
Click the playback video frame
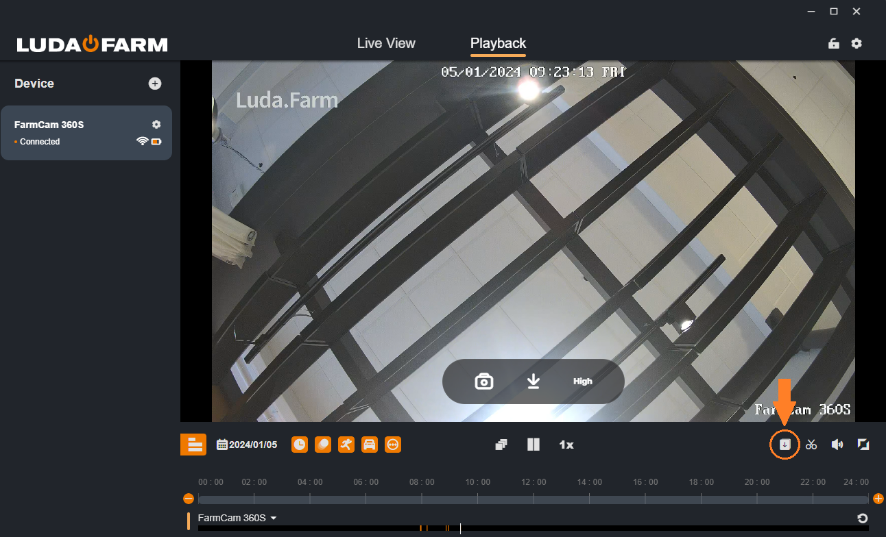533,241
